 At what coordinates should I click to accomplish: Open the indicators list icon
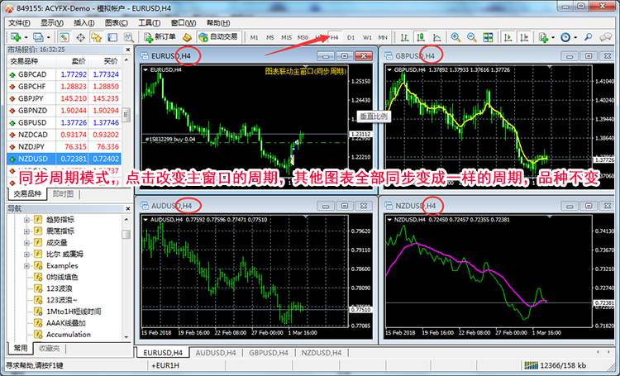[544, 37]
